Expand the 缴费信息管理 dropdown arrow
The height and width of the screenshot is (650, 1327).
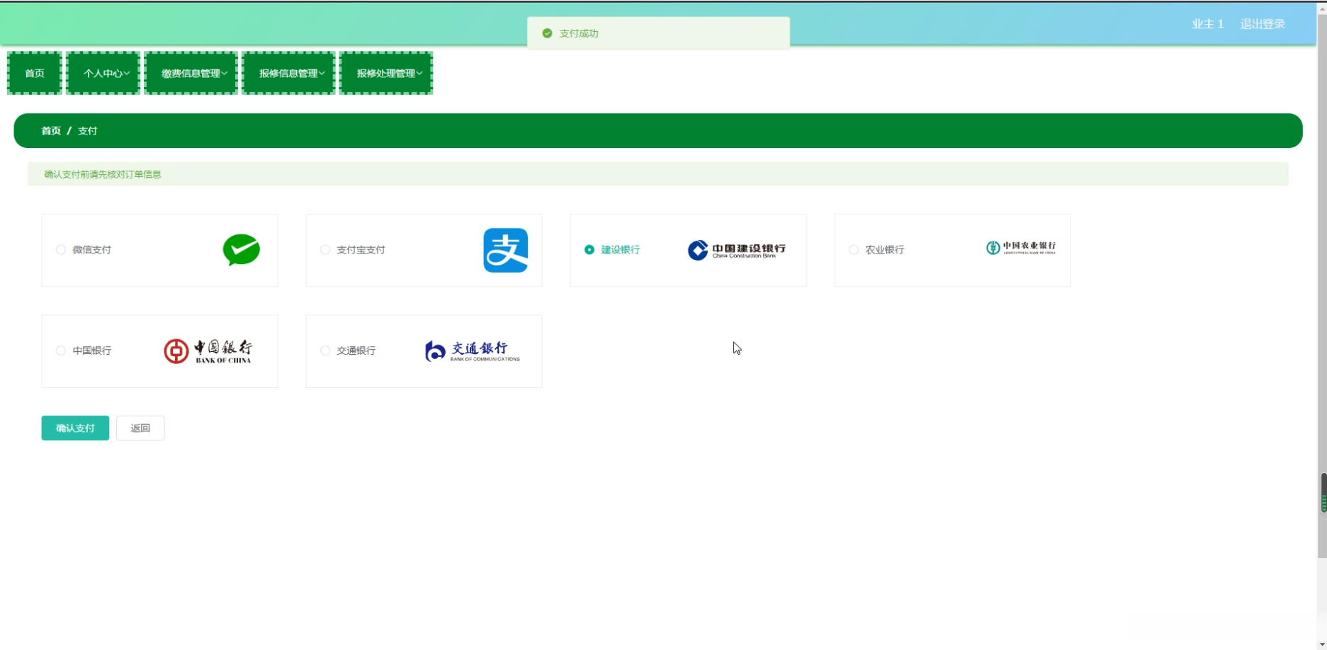tap(225, 73)
